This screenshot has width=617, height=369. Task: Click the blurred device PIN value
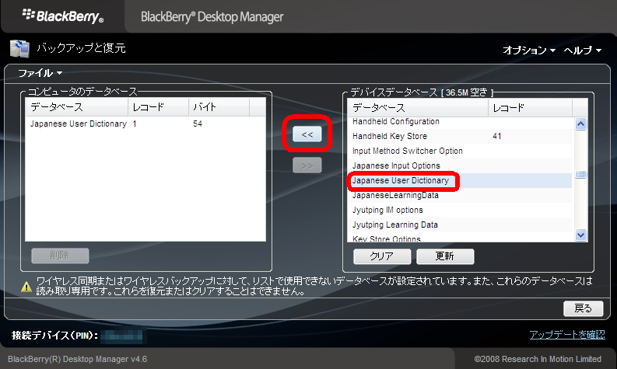pos(123,335)
